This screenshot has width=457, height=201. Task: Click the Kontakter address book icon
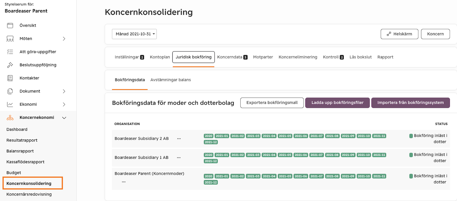coord(10,78)
